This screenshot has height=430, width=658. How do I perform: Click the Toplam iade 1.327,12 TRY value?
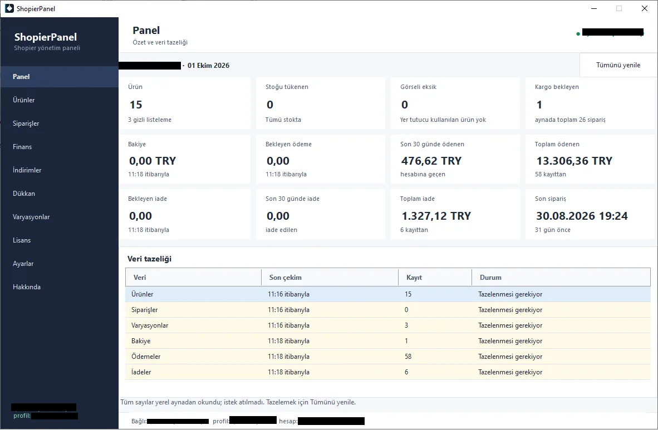[436, 216]
